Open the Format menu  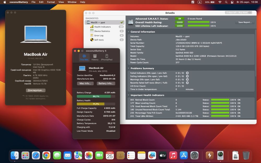[51, 2]
